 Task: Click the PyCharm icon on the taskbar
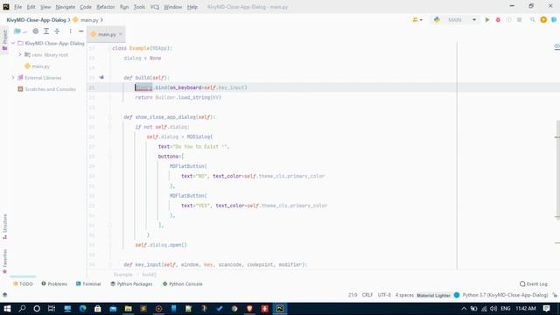tap(280, 309)
